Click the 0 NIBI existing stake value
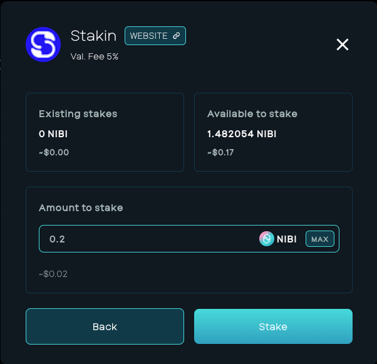Image resolution: width=377 pixels, height=364 pixels. (x=53, y=134)
